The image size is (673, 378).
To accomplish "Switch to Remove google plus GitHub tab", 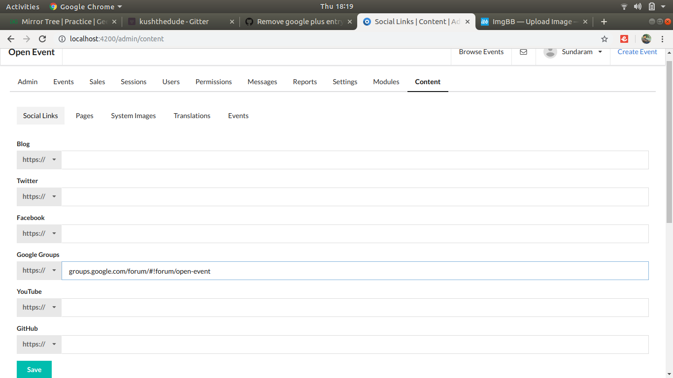I will (x=298, y=22).
